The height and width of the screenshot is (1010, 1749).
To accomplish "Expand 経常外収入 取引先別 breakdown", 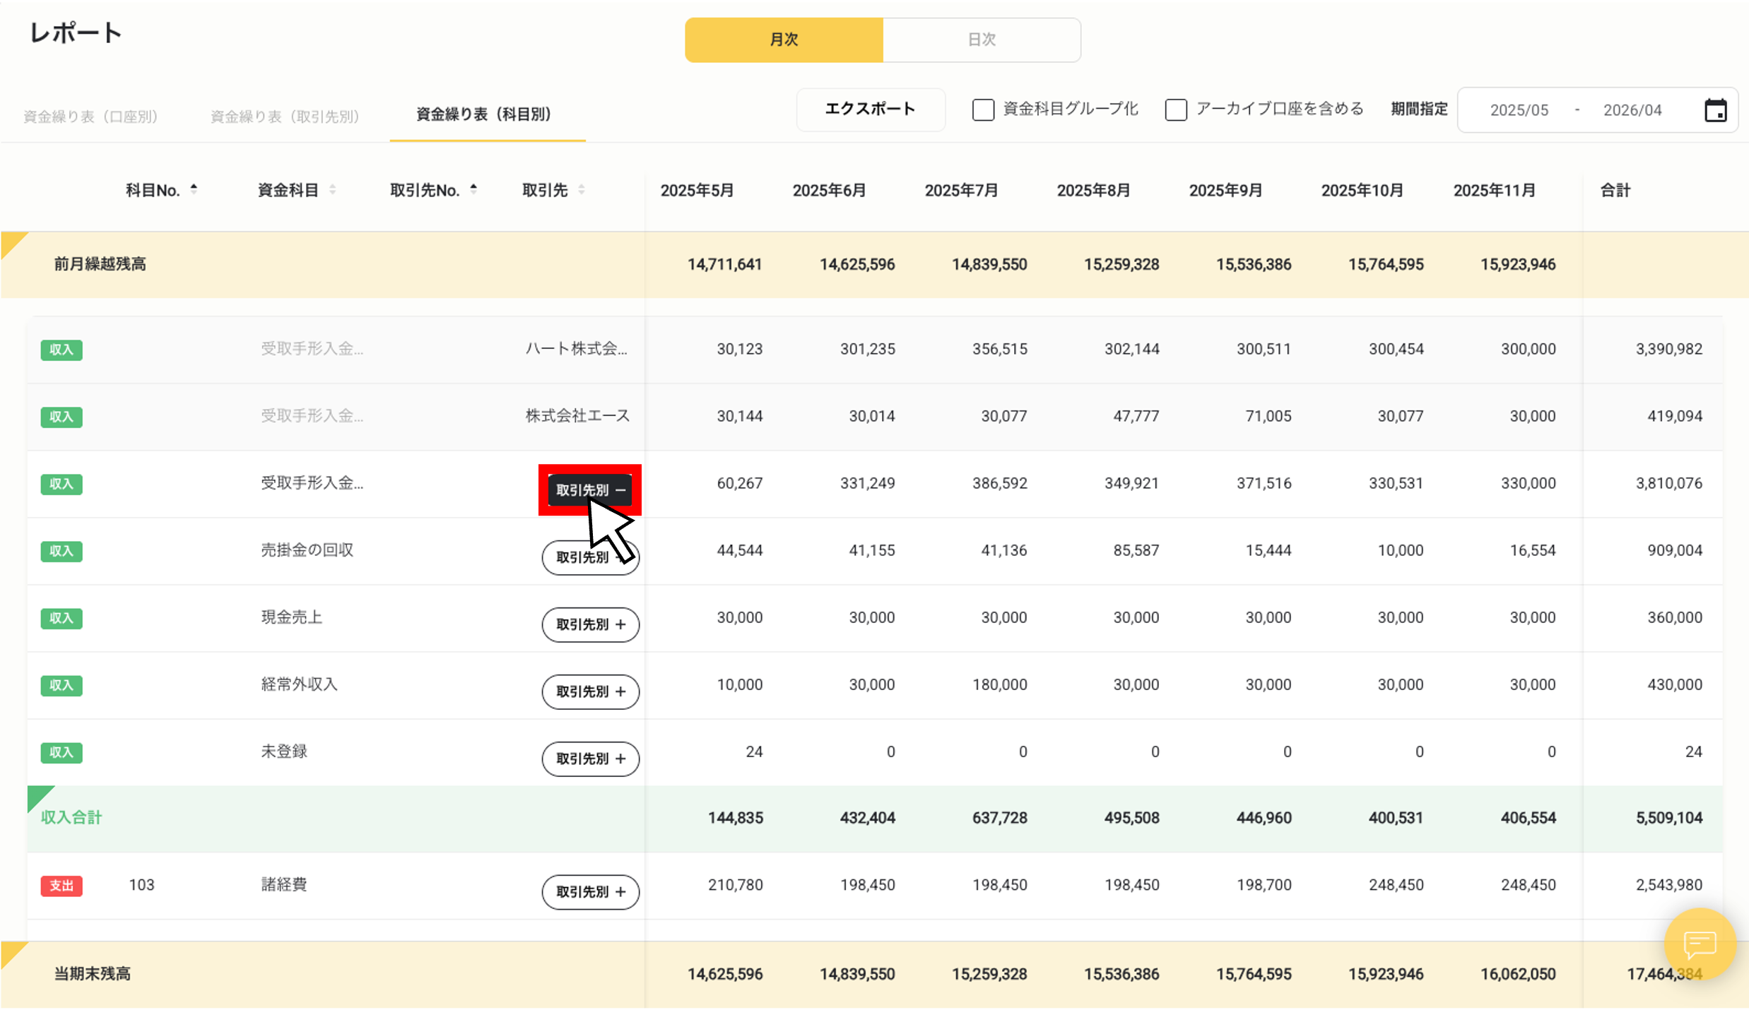I will point(590,691).
